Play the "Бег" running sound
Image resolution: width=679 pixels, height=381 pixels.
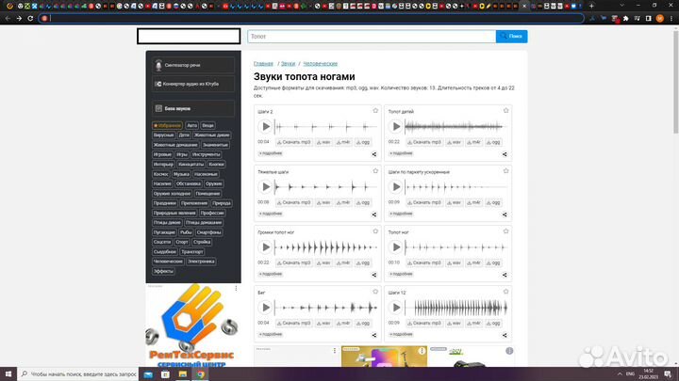pos(266,307)
